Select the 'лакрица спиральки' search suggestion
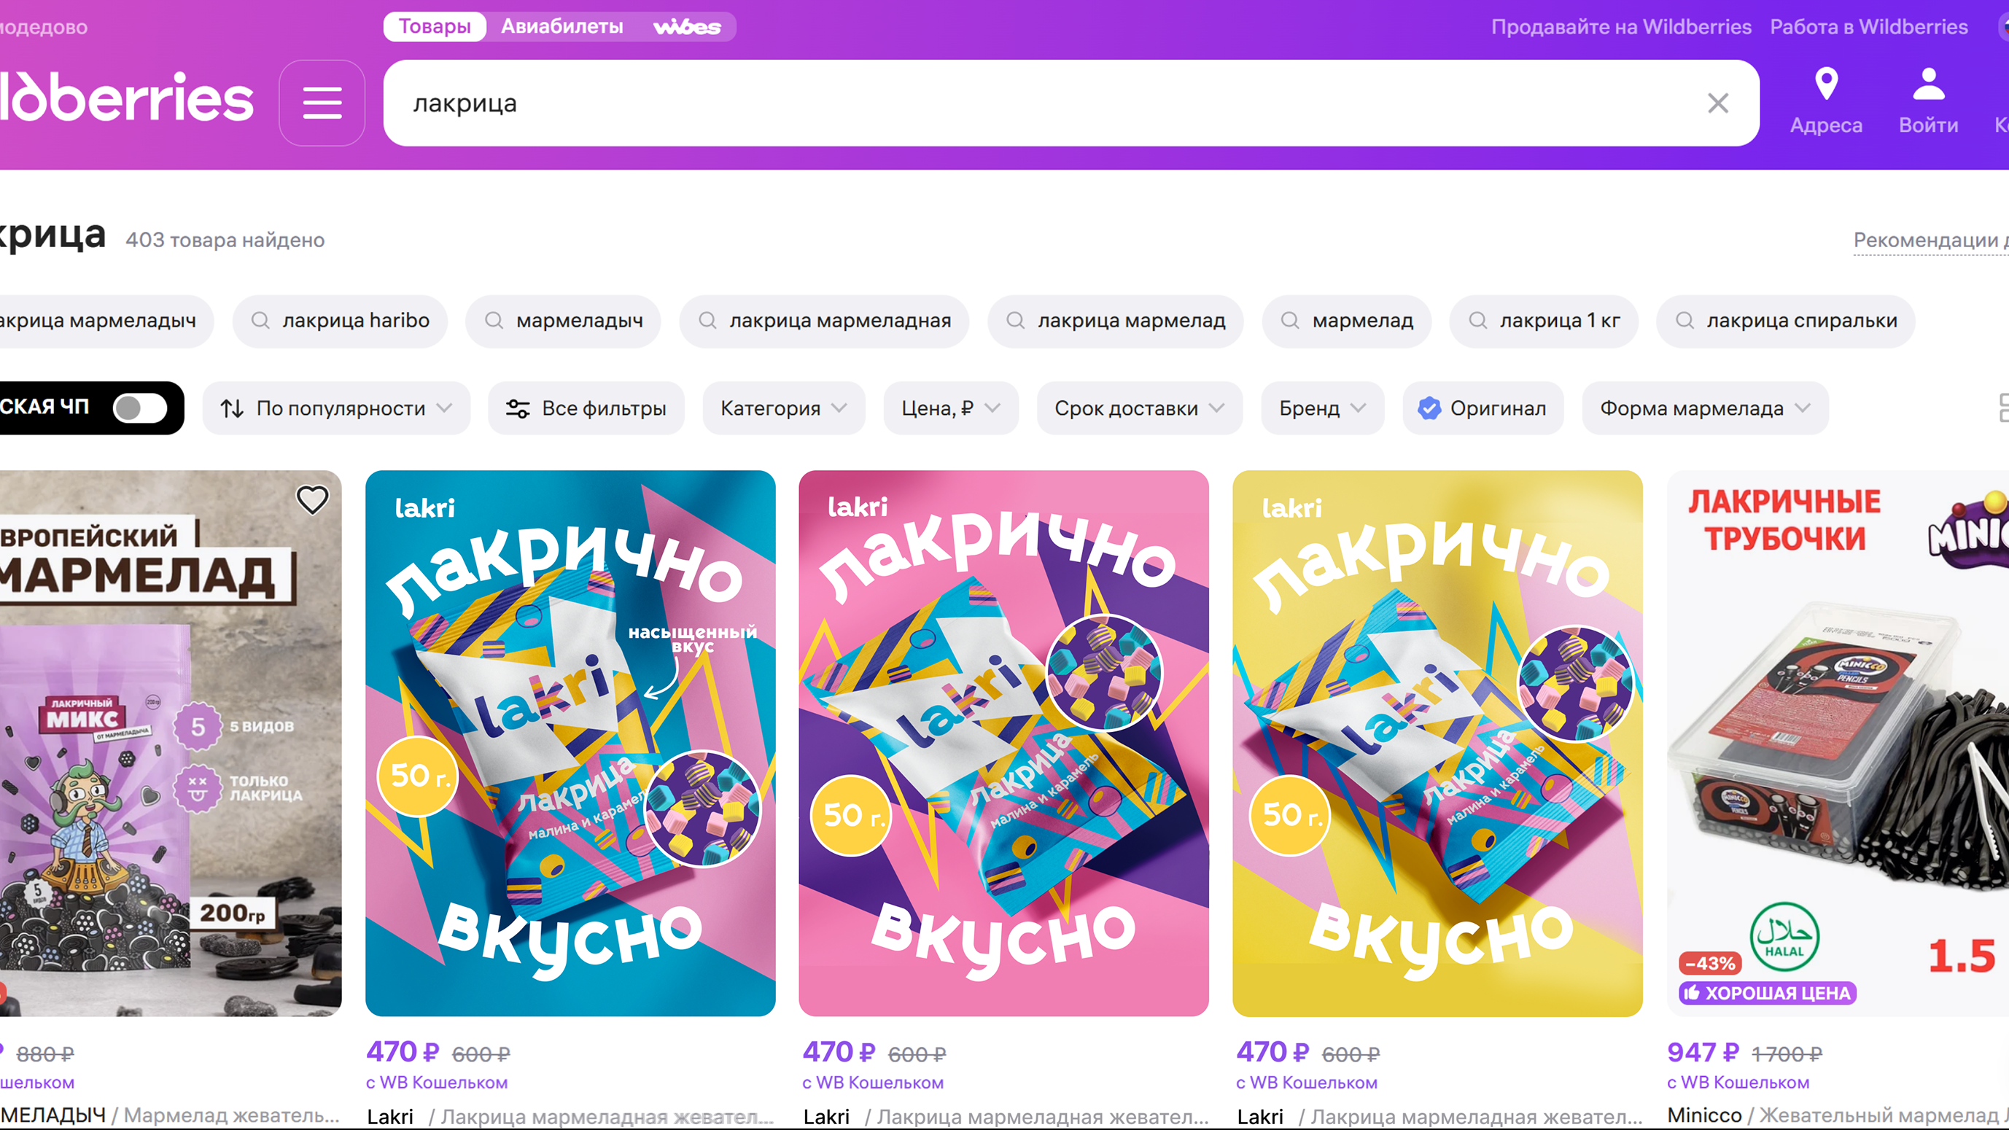Image resolution: width=2009 pixels, height=1130 pixels. click(1786, 321)
